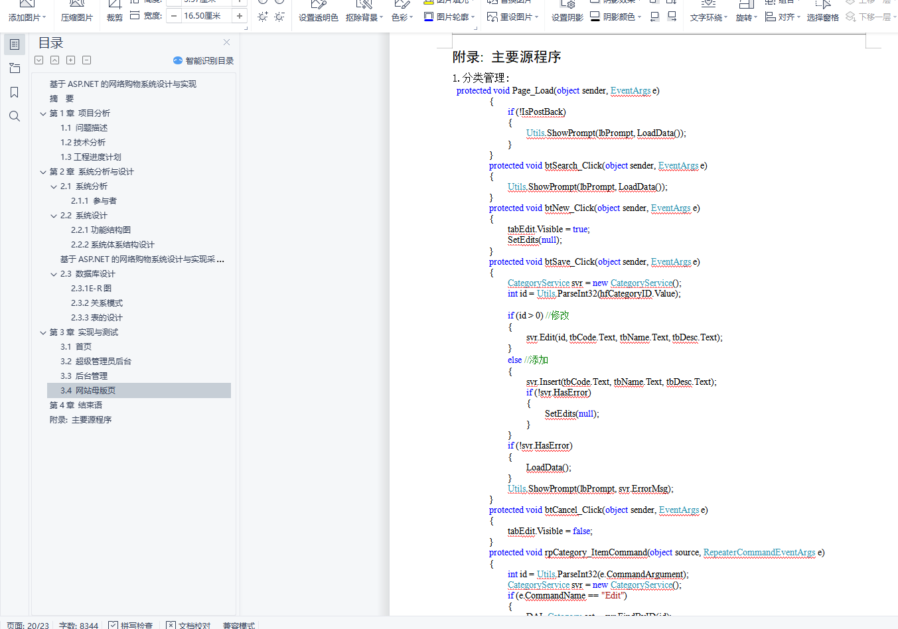The image size is (898, 629).
Task: Navigate to 3.1 首页 in outline
Action: [76, 347]
